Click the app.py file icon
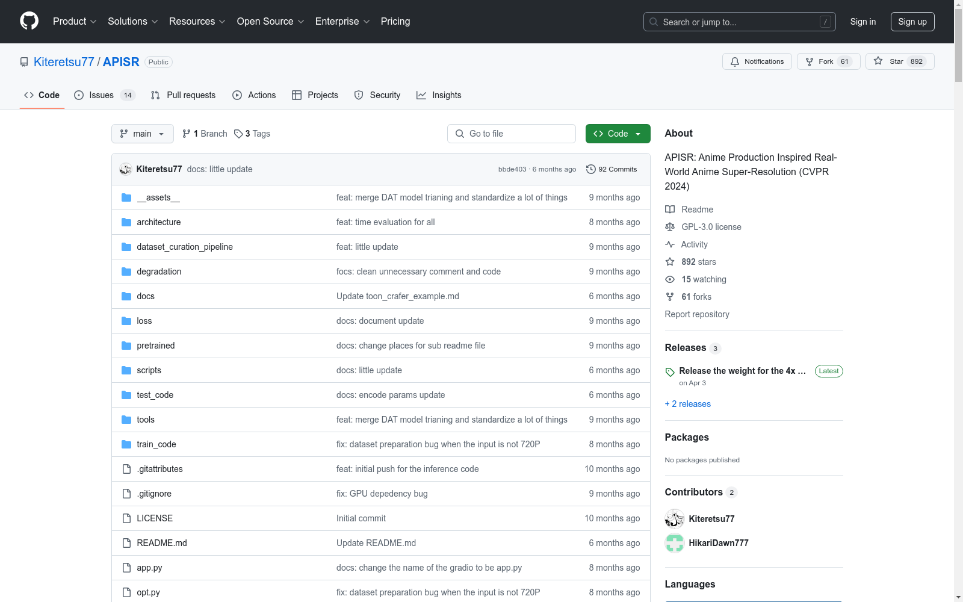Image resolution: width=963 pixels, height=602 pixels. 126,568
